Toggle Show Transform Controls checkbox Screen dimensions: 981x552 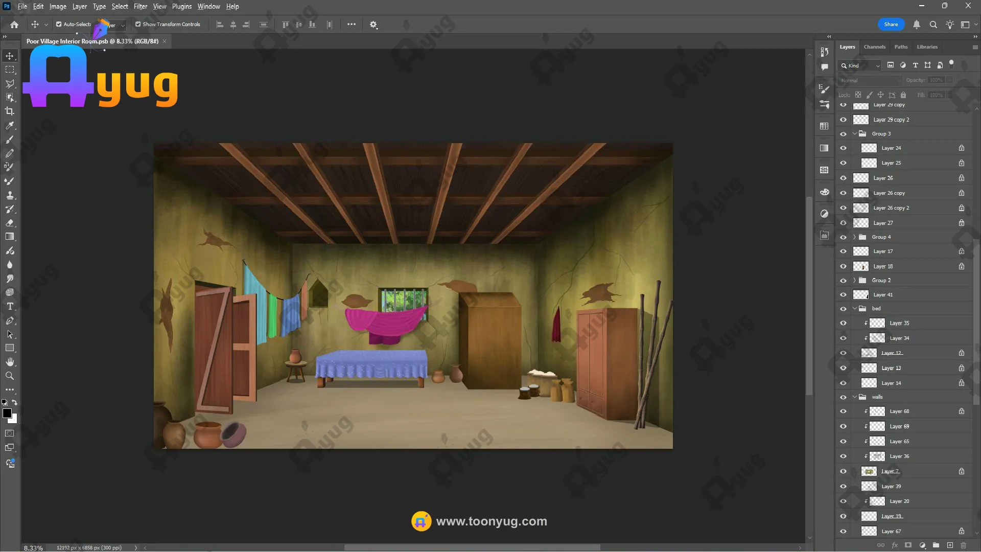pyautogui.click(x=138, y=24)
